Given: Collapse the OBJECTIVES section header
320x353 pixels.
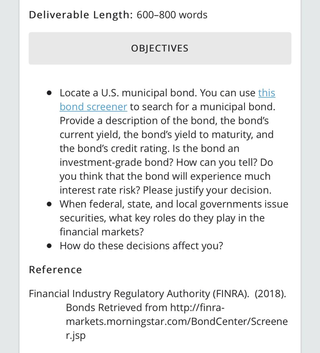Looking at the screenshot, I should click(x=160, y=48).
